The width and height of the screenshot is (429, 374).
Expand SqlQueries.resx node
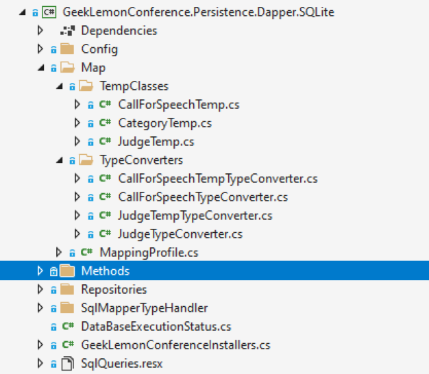40,363
